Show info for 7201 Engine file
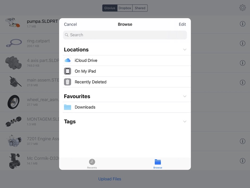This screenshot has height=188, width=250. (242, 141)
